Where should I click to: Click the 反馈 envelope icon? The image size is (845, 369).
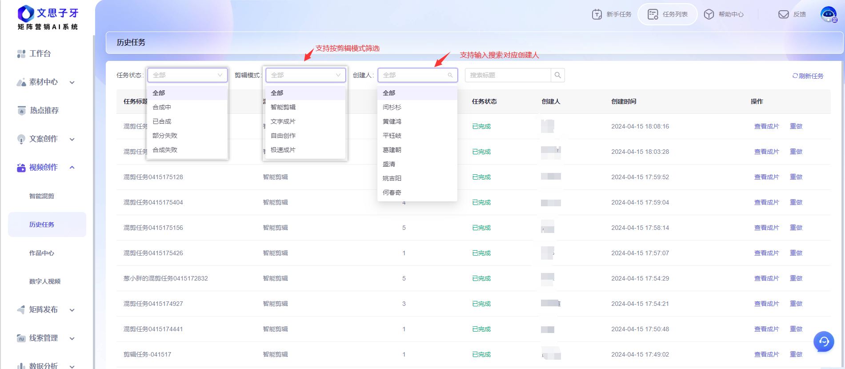pos(783,14)
